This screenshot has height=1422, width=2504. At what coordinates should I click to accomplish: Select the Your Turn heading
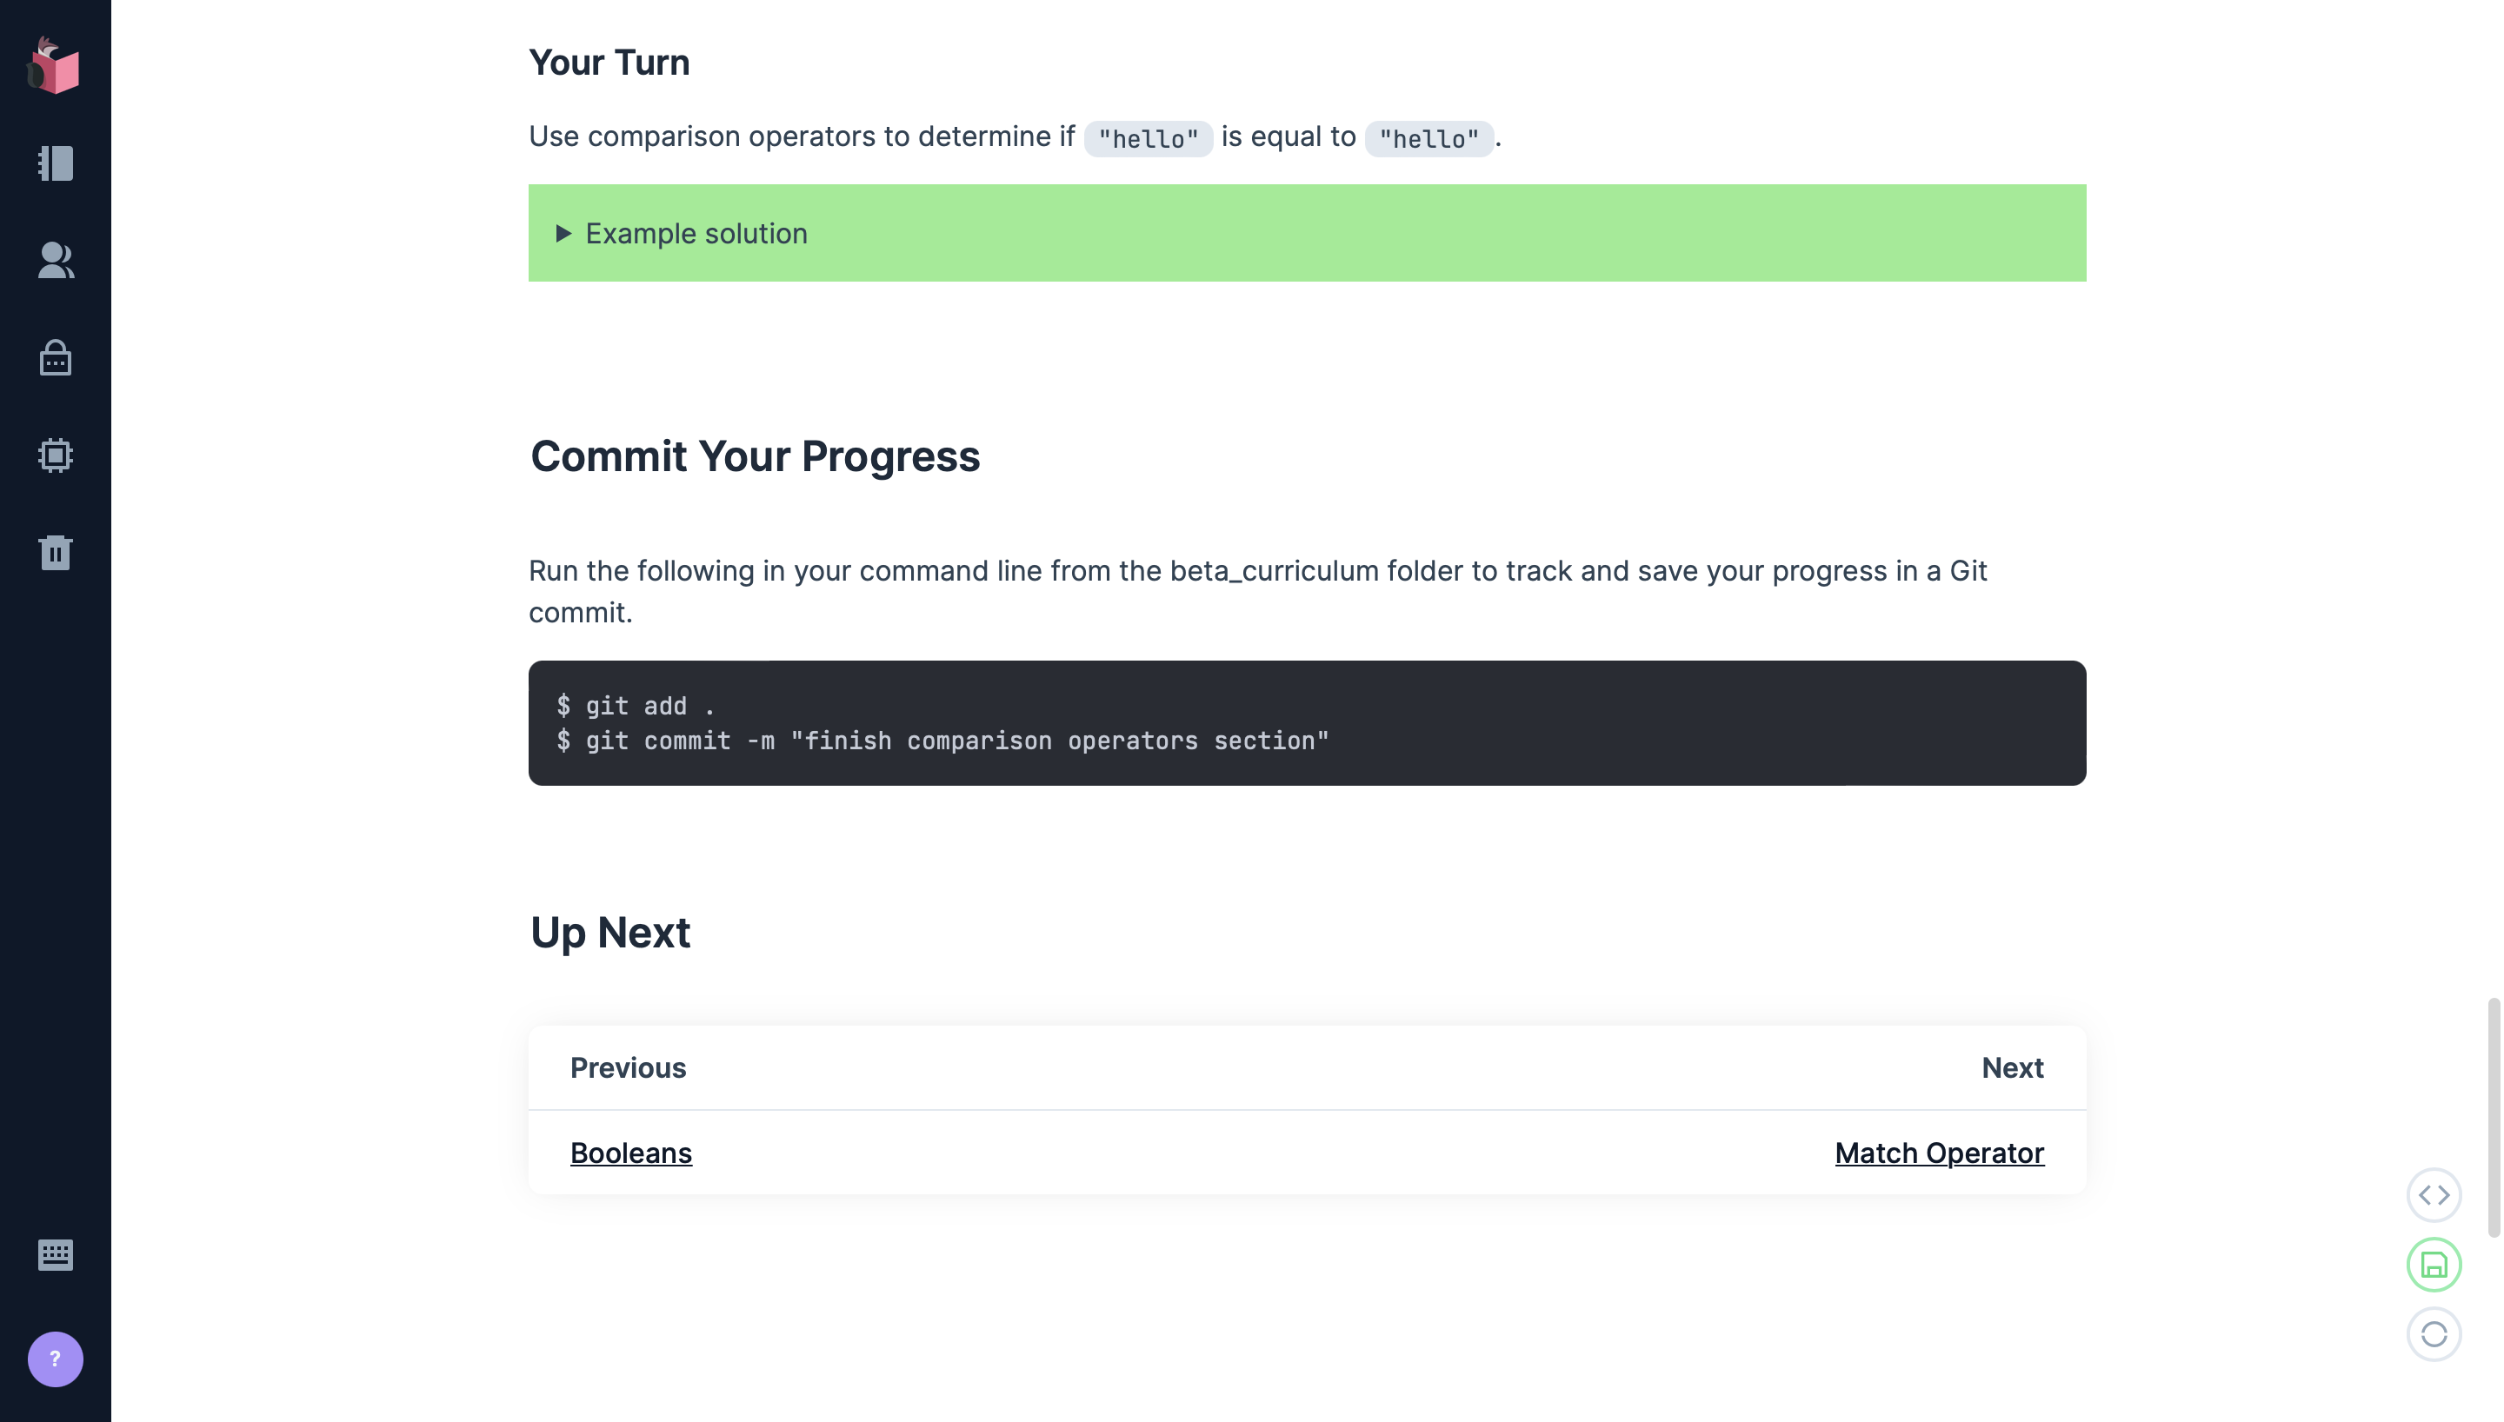[609, 62]
